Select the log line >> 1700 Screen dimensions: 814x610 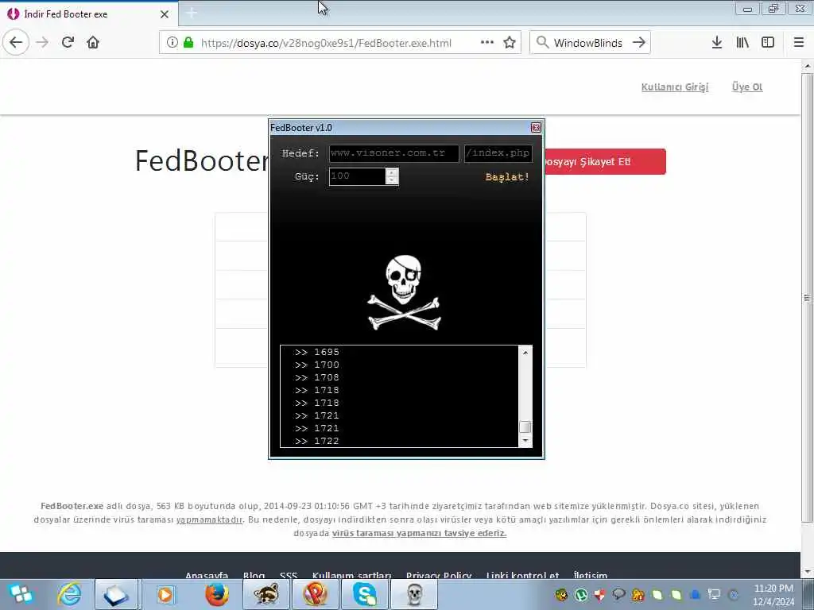[316, 365]
